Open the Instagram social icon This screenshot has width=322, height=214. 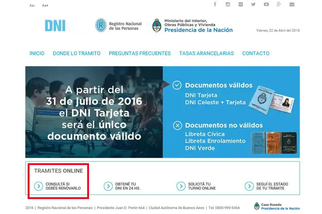[x=228, y=4]
